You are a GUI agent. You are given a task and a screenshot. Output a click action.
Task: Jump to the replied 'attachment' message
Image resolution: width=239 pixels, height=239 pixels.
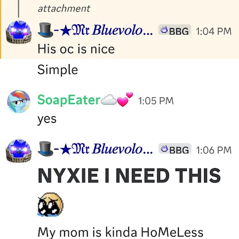[x=64, y=9]
